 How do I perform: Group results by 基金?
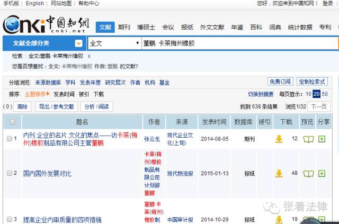tap(164, 83)
